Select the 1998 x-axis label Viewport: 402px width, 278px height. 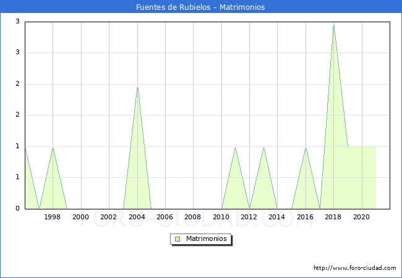pyautogui.click(x=53, y=217)
